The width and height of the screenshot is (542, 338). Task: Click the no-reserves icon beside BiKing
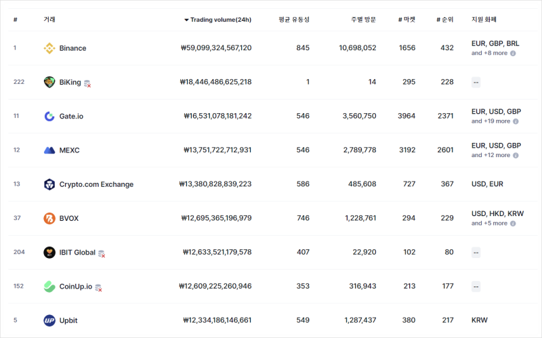(87, 83)
